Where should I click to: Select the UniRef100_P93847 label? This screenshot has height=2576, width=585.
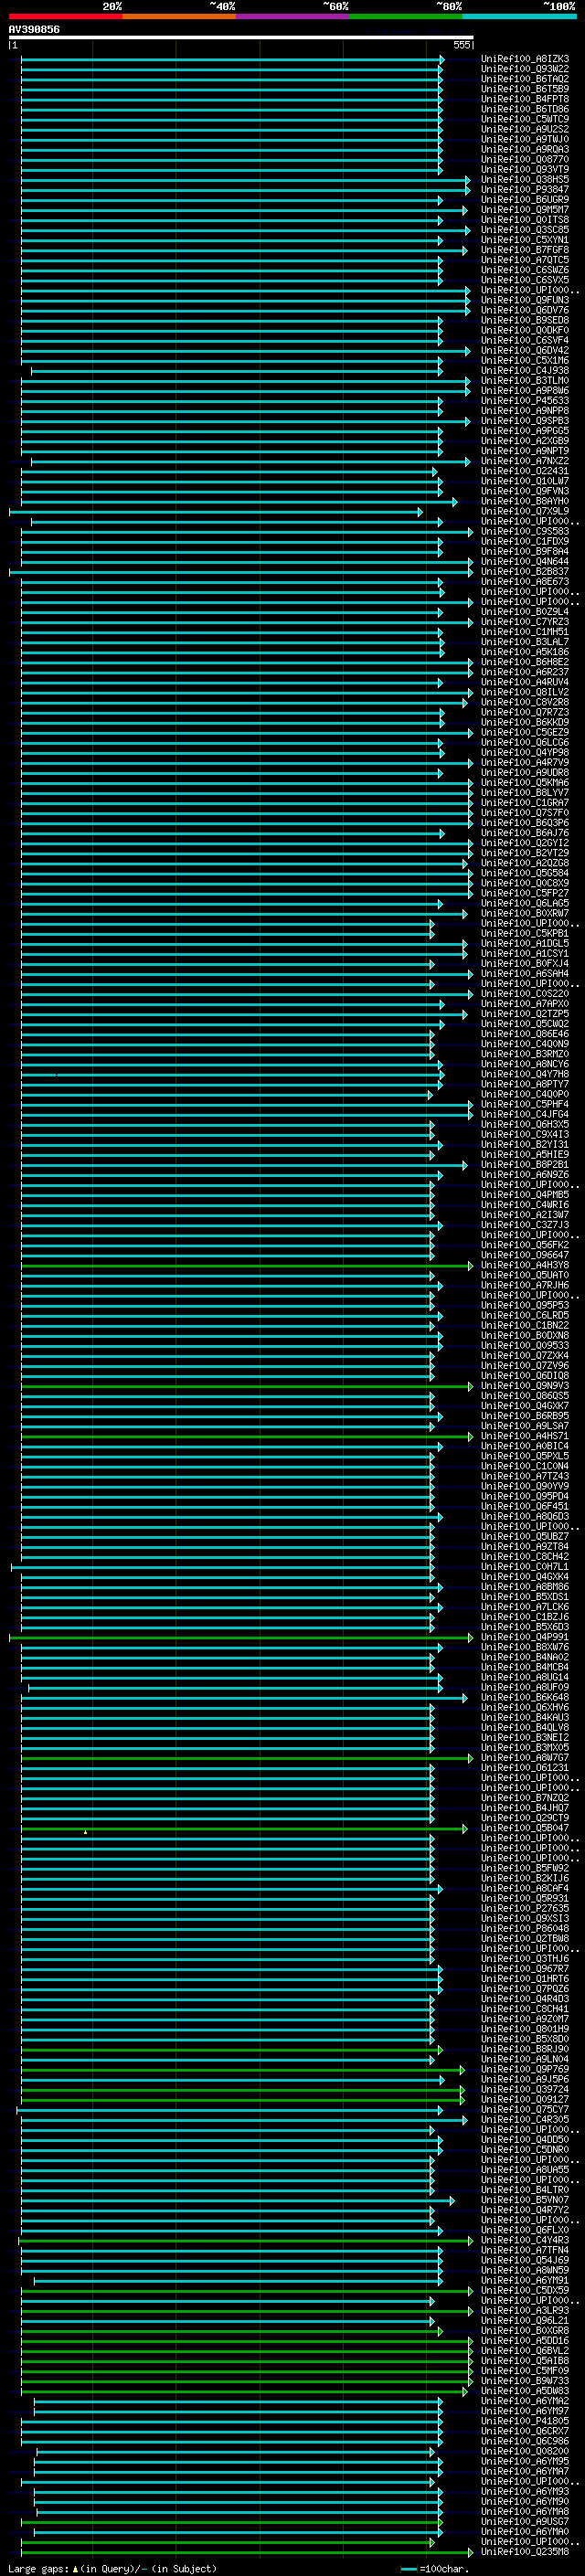click(525, 190)
